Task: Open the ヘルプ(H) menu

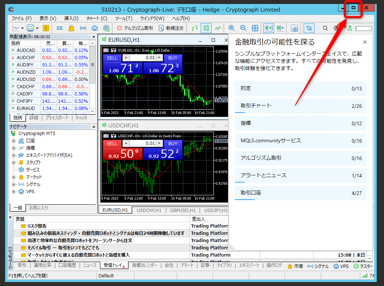Action: coord(181,19)
